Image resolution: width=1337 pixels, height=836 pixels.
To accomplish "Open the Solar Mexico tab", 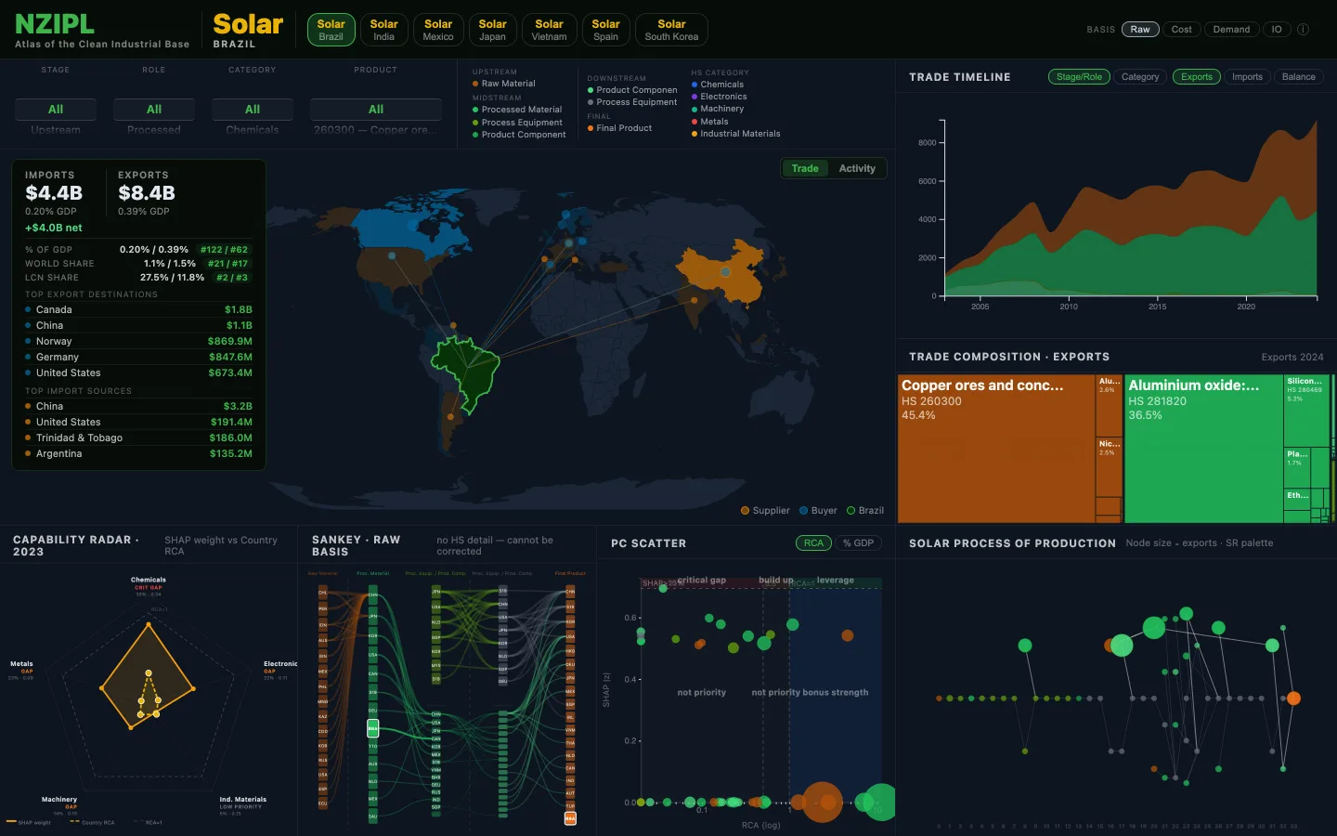I will click(438, 30).
